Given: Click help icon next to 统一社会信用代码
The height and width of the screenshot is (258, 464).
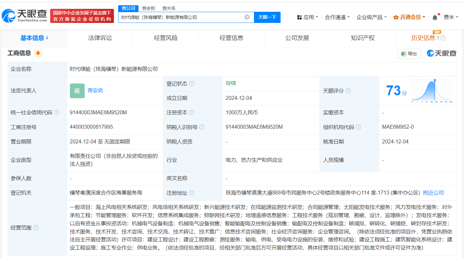Looking at the screenshot, I should coord(57,113).
